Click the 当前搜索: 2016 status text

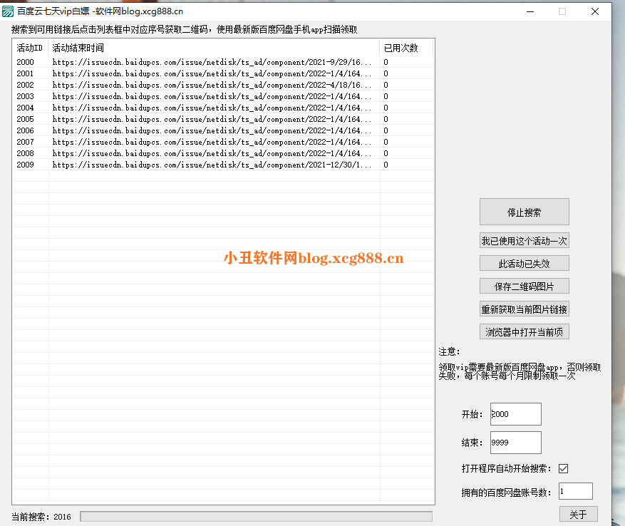(41, 517)
